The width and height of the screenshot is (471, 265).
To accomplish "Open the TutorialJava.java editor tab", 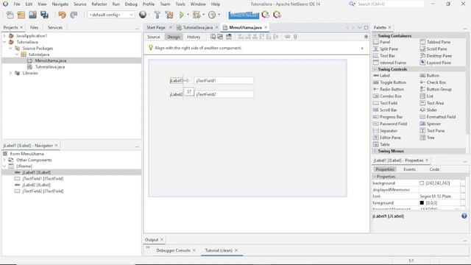I will tap(198, 27).
